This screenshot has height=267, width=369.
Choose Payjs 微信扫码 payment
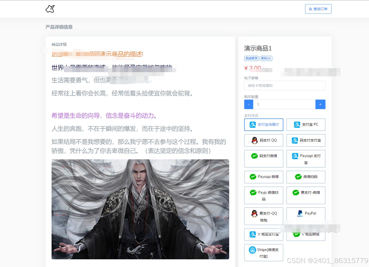(264, 195)
